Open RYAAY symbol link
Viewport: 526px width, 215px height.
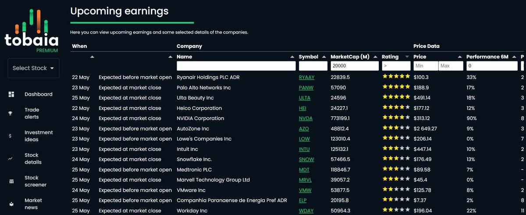[307, 77]
